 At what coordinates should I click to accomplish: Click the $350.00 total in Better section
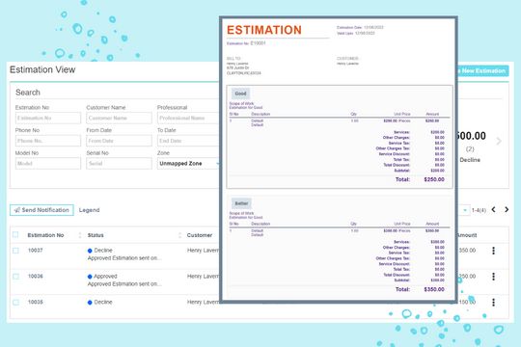click(434, 289)
